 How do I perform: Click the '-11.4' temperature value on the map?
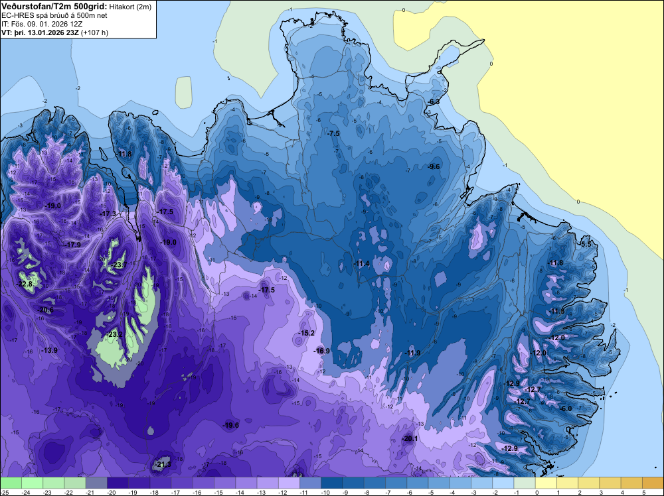(361, 264)
